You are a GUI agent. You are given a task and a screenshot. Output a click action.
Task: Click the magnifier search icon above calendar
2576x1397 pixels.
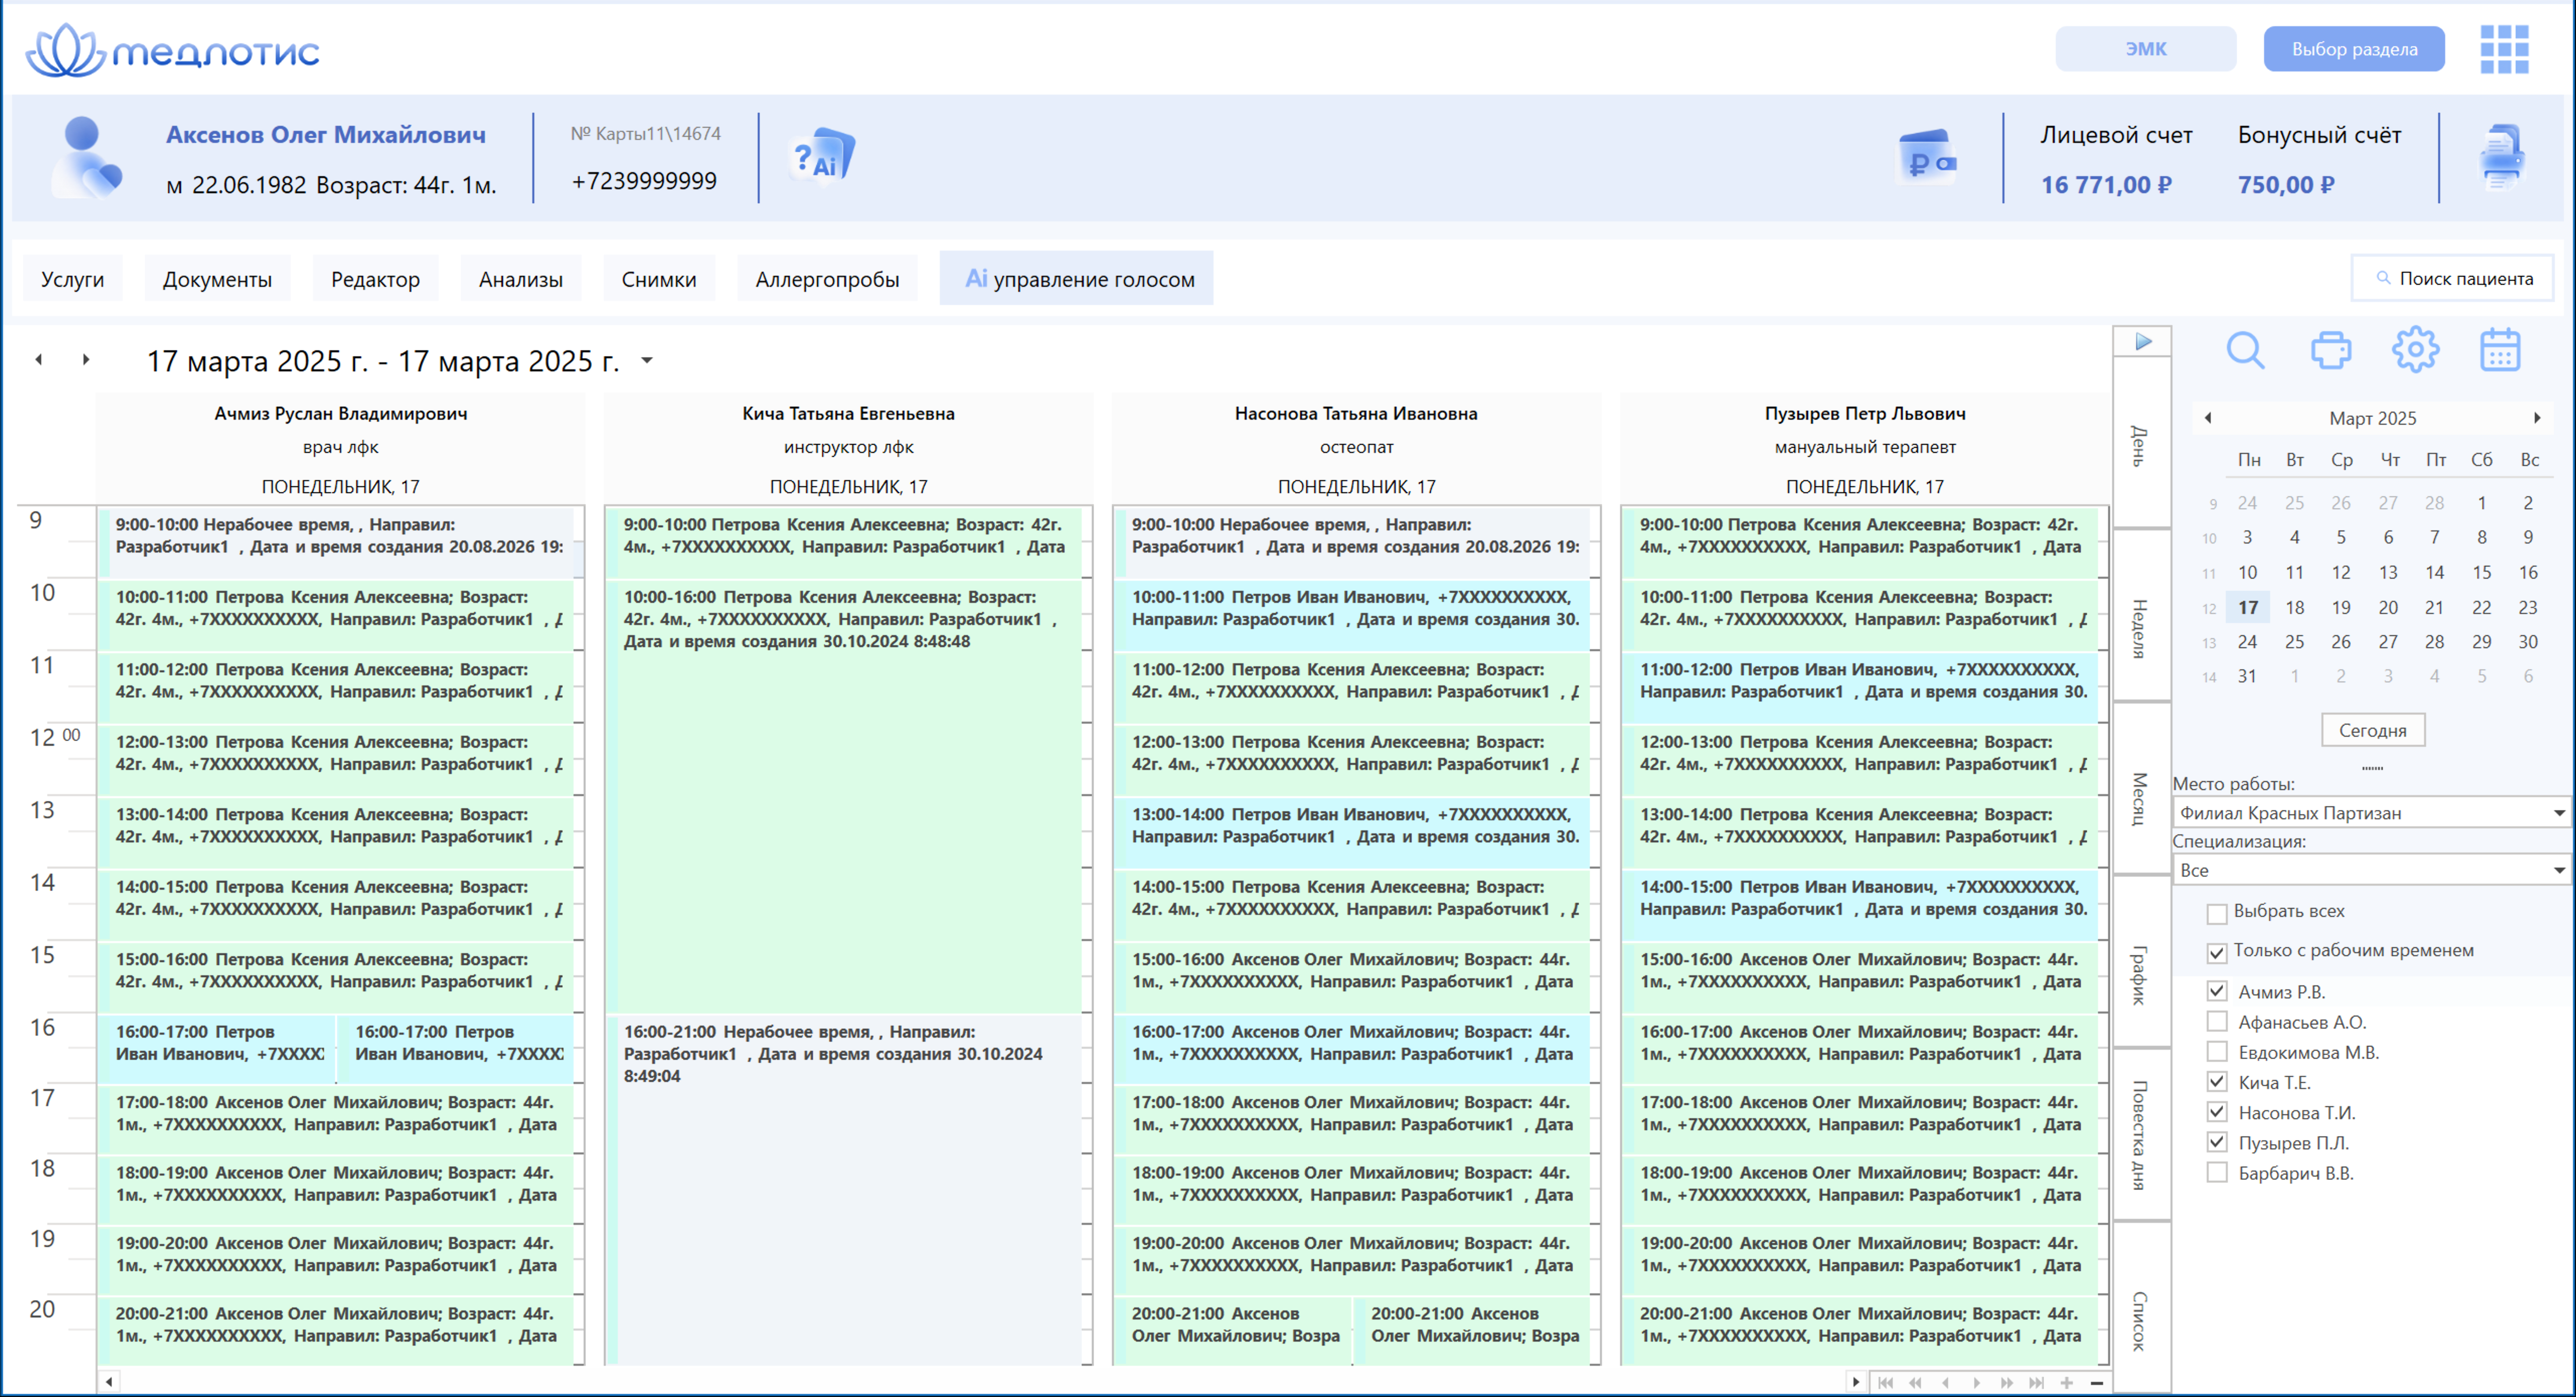click(x=2245, y=351)
